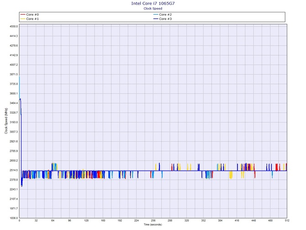Click the 4007.2 y-axis value
The height and width of the screenshot is (230, 306).
tap(14, 65)
